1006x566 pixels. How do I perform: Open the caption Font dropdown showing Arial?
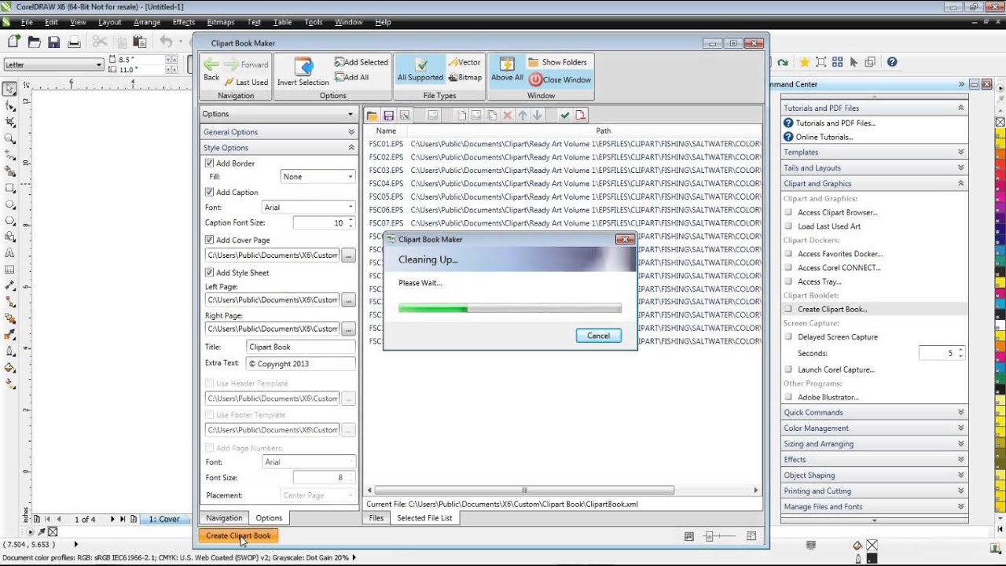308,208
